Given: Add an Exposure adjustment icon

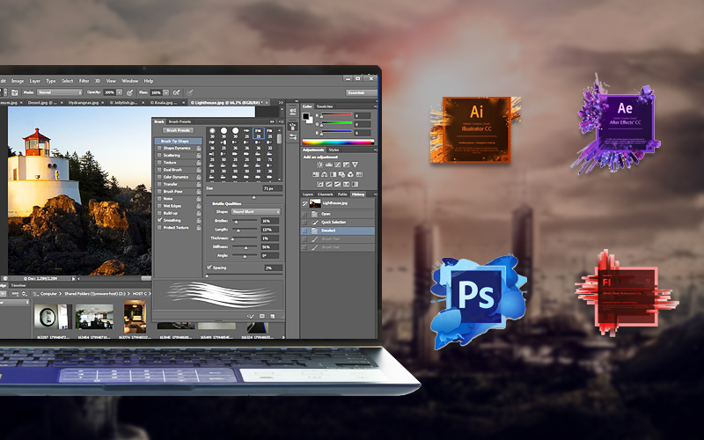Looking at the screenshot, I should coord(346,165).
